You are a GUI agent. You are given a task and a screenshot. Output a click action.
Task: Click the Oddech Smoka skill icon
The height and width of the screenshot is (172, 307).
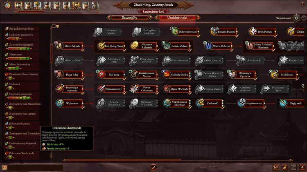tap(167, 75)
